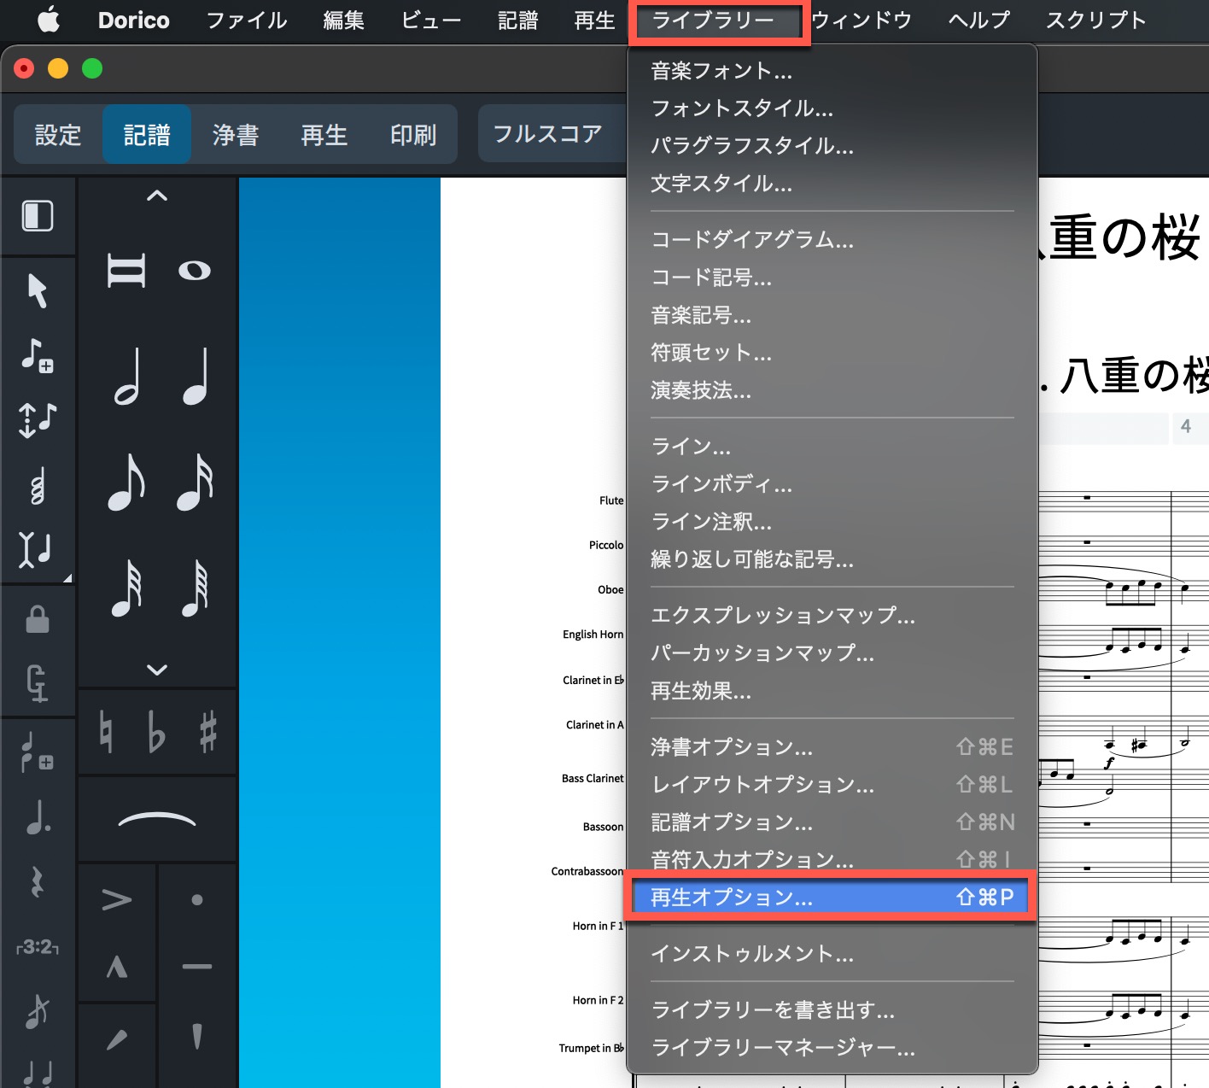Select the English Horn staff label
This screenshot has height=1088, width=1209.
point(593,635)
